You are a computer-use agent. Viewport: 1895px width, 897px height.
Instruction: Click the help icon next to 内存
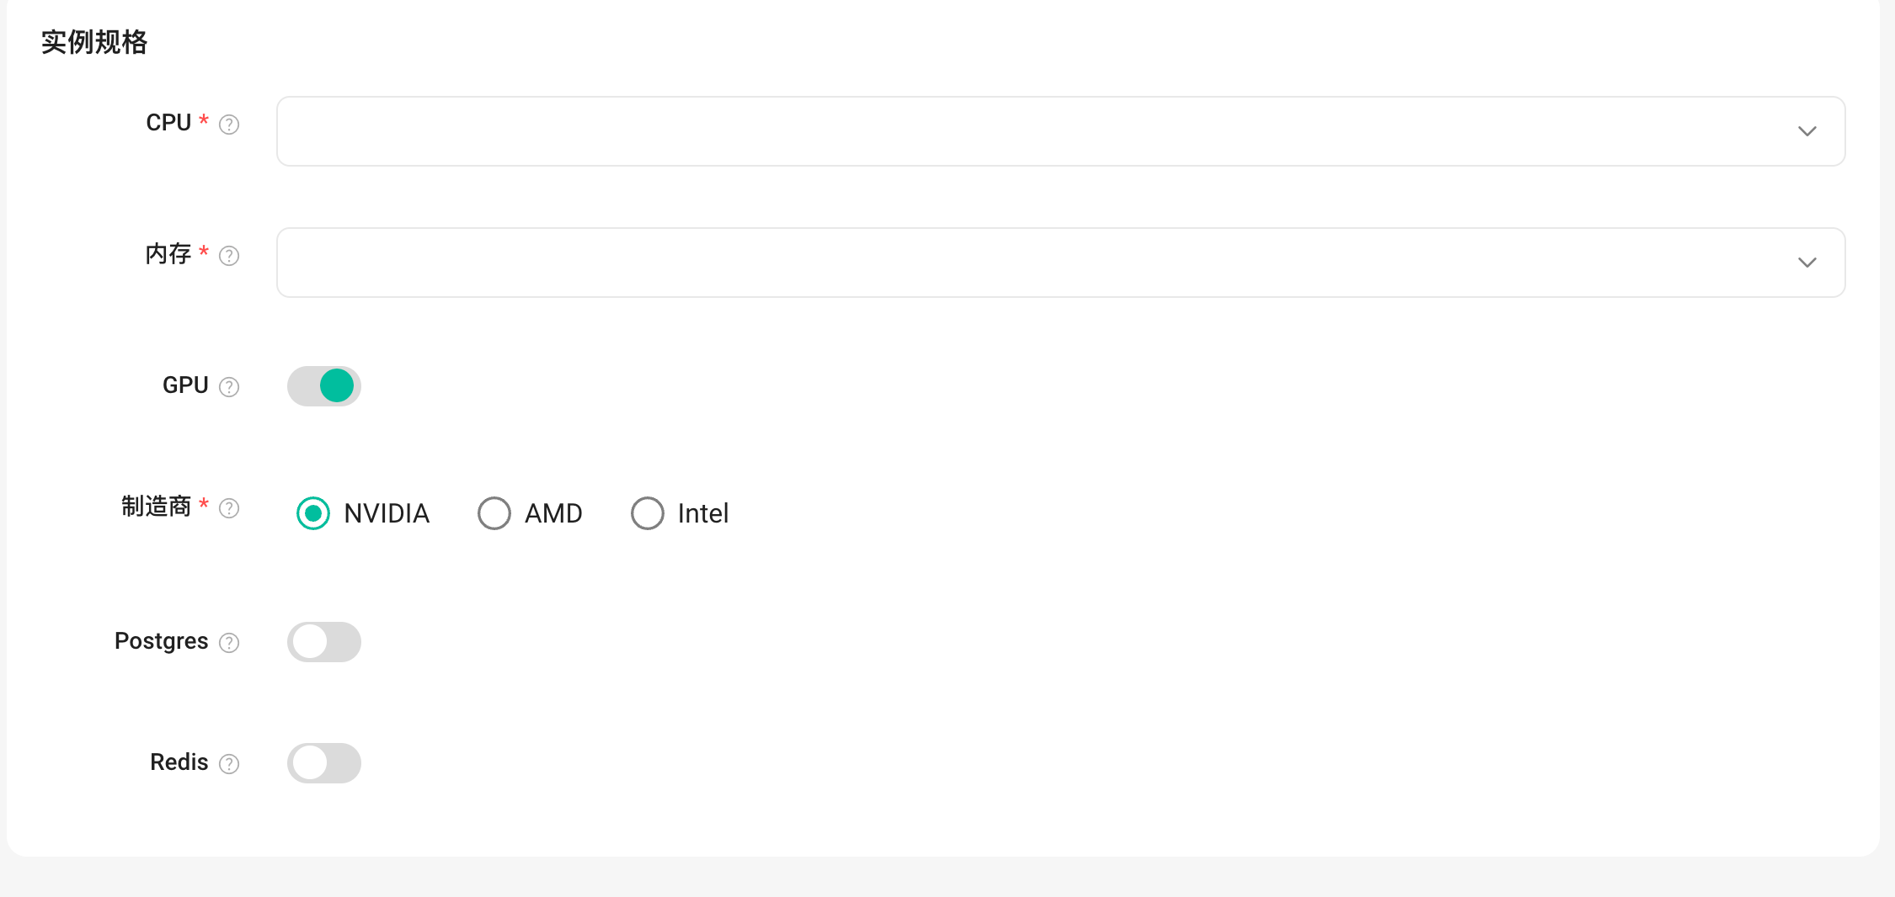[x=229, y=256]
